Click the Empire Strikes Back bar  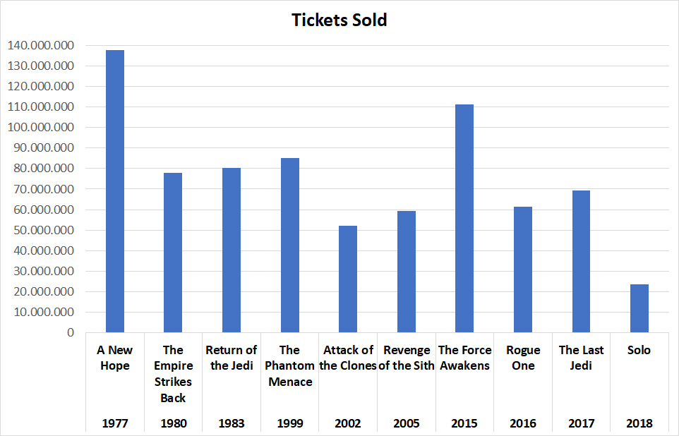(x=173, y=252)
